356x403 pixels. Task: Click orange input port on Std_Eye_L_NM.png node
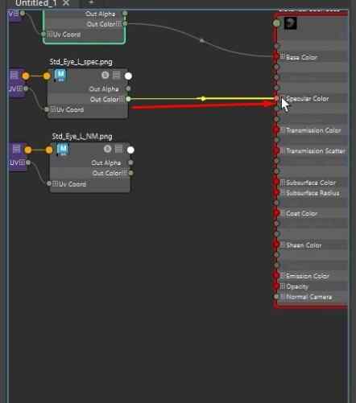pyautogui.click(x=49, y=150)
